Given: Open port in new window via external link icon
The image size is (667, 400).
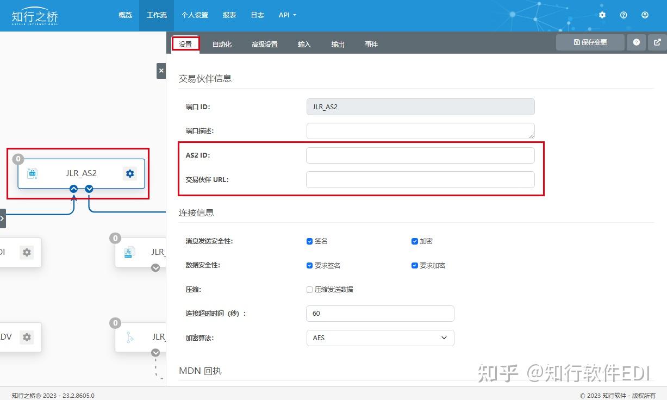Looking at the screenshot, I should (656, 42).
